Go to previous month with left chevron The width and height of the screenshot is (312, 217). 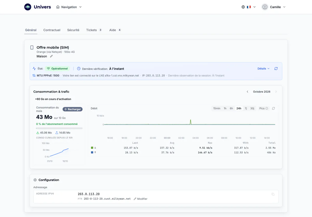pyautogui.click(x=247, y=92)
